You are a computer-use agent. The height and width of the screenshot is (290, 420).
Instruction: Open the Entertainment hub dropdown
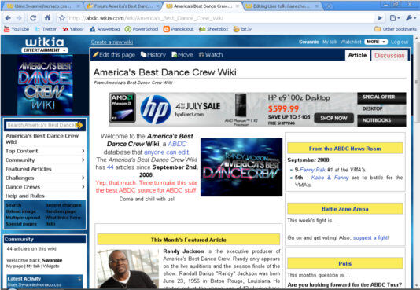pos(45,50)
